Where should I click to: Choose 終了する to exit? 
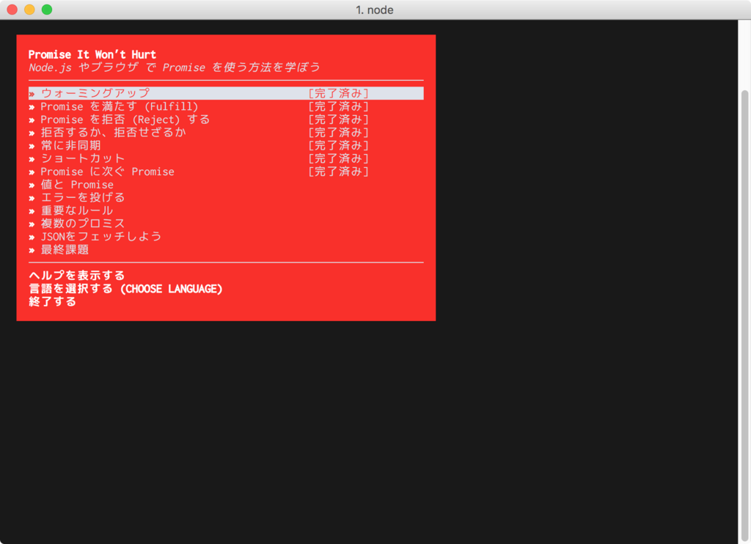click(52, 301)
